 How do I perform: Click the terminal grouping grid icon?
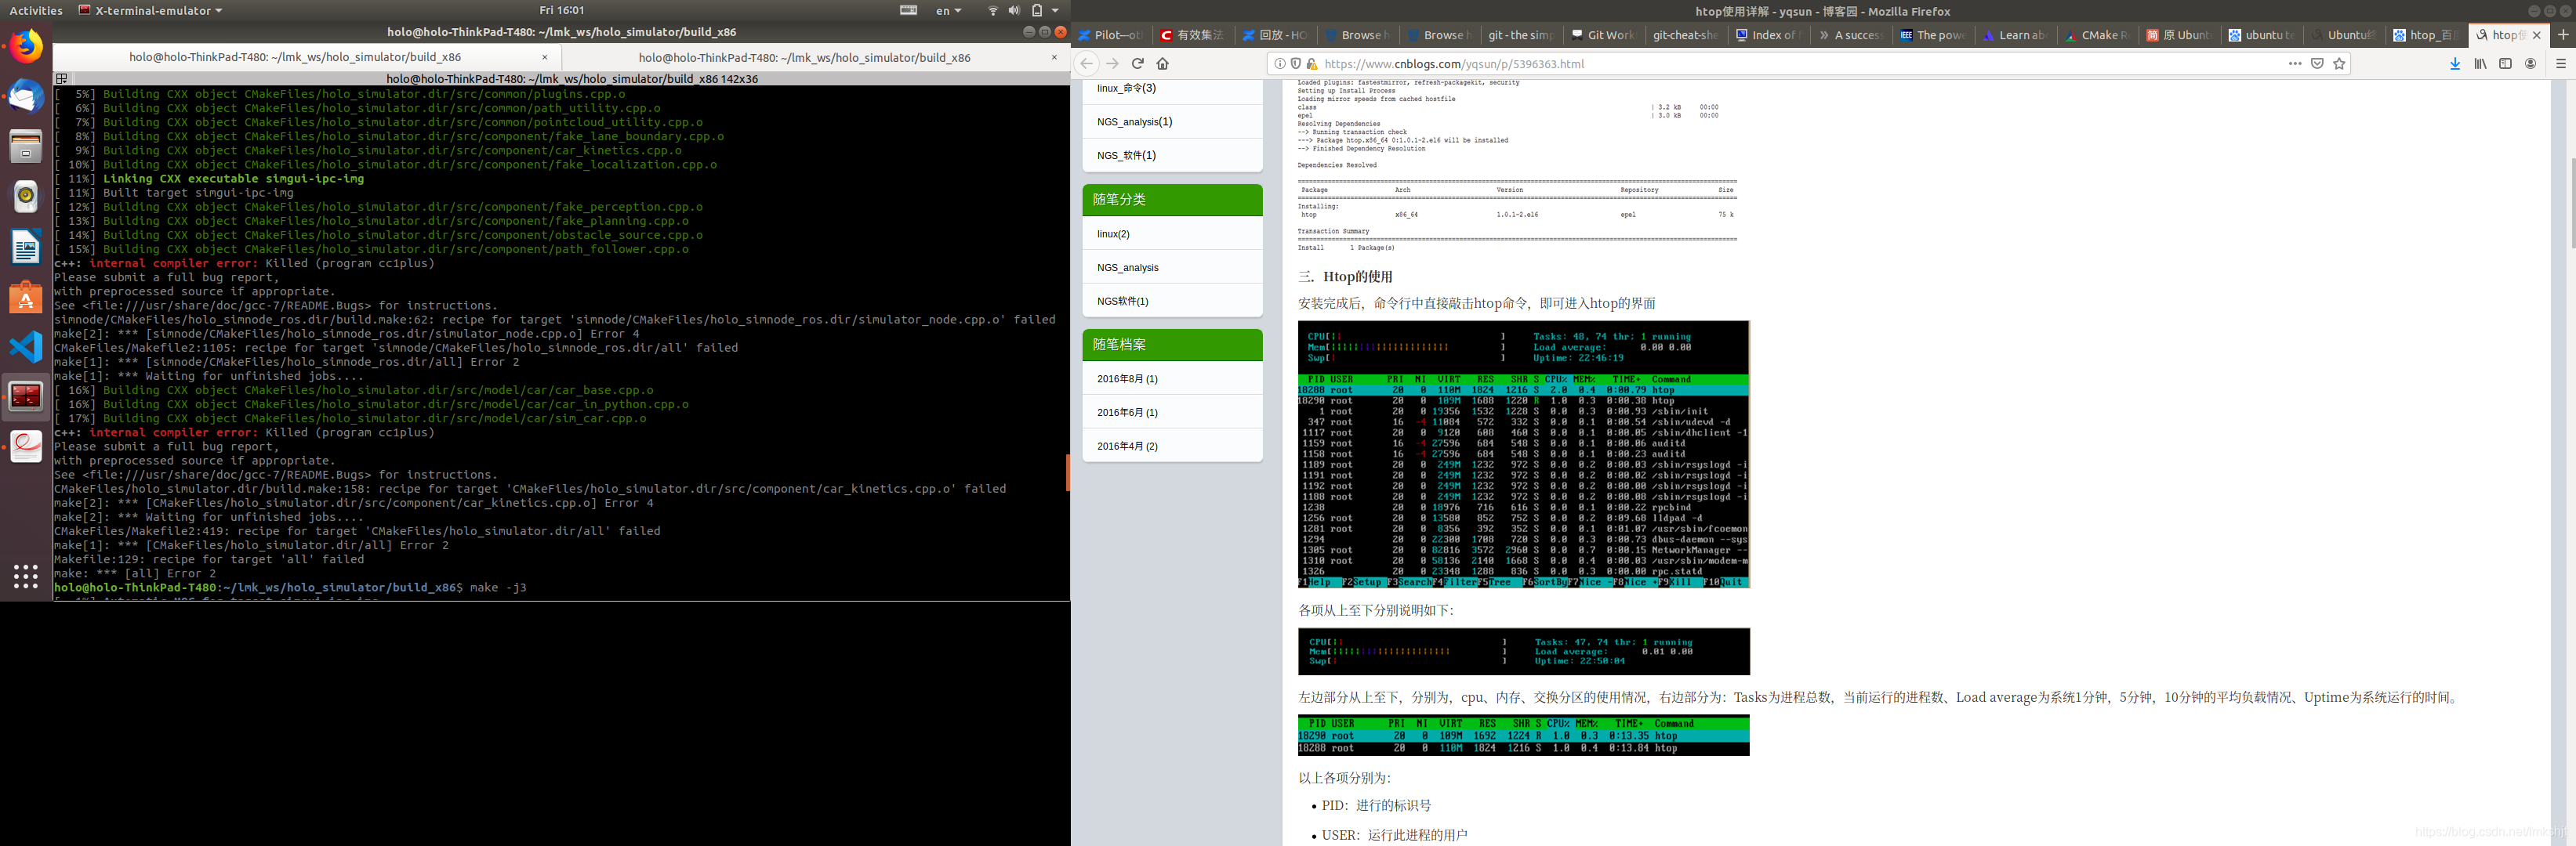tap(62, 78)
